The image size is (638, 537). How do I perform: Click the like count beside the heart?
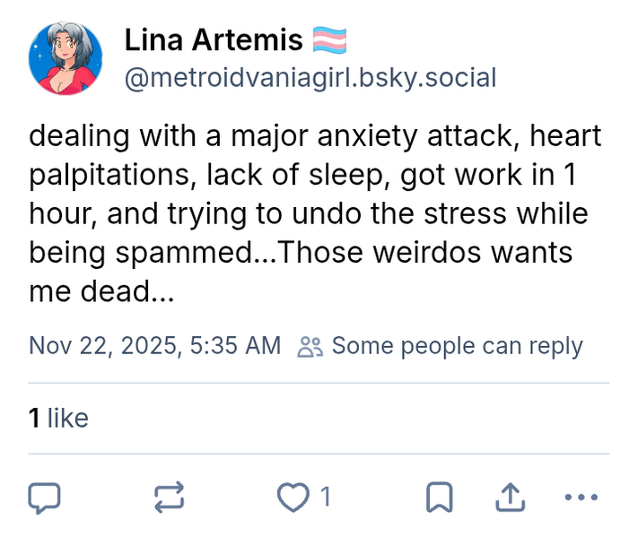point(326,498)
